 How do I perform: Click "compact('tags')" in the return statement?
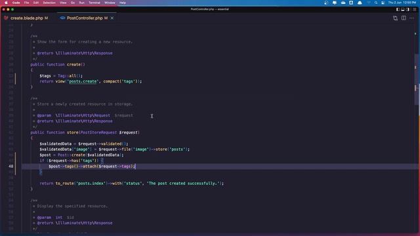pos(121,81)
